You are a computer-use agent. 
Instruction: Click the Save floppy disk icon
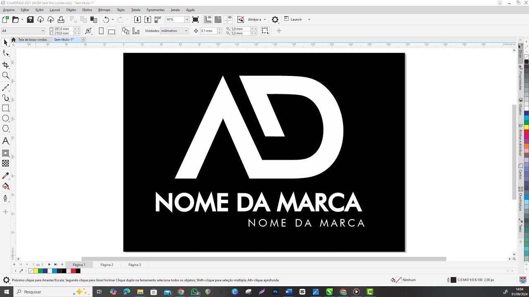(x=30, y=19)
